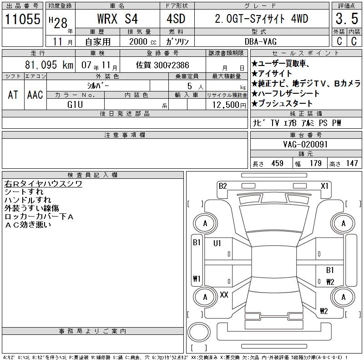The image size is (364, 364).
Task: Click the upper-right tire circle marked A
Action: click(343, 223)
